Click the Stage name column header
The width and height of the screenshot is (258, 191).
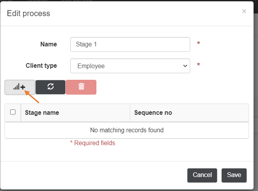[x=75, y=113]
